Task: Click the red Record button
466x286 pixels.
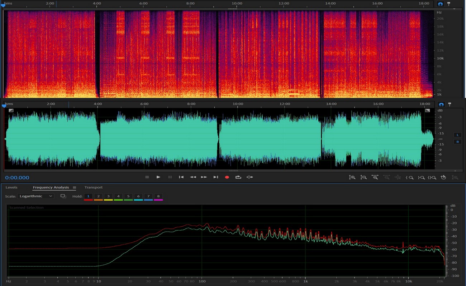Action: click(227, 177)
